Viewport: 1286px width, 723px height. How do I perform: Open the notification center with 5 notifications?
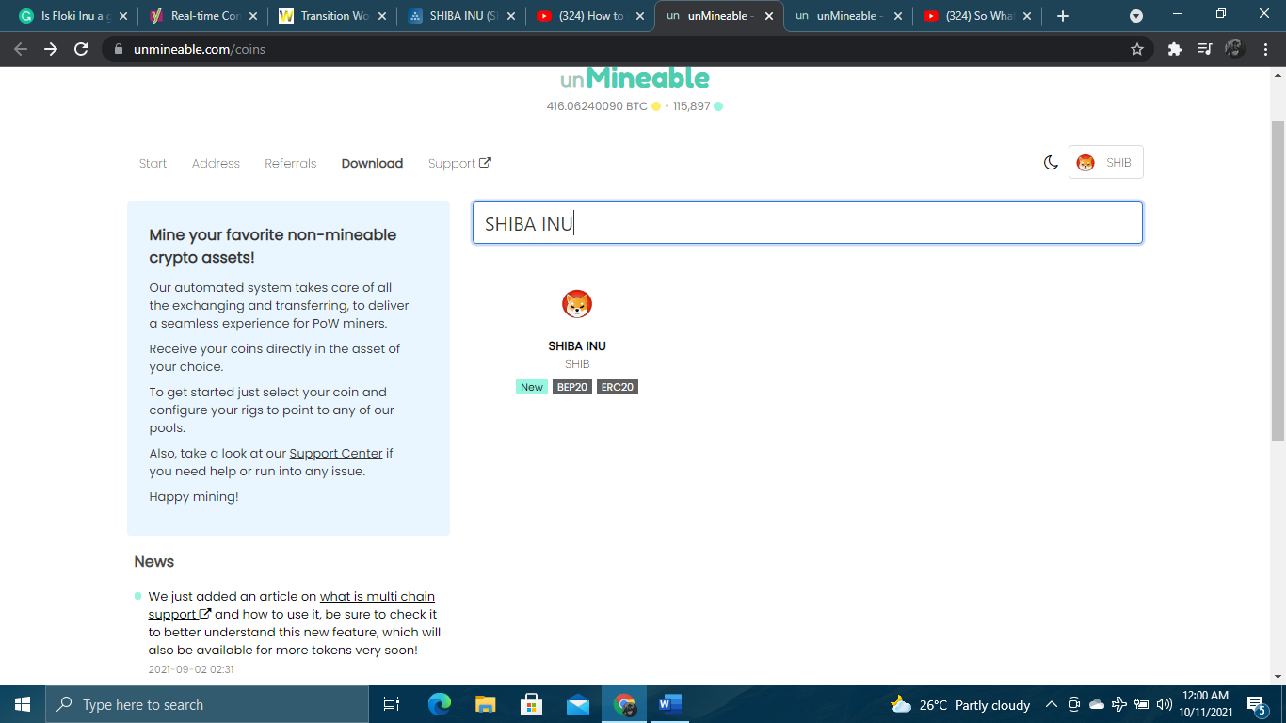(x=1257, y=704)
